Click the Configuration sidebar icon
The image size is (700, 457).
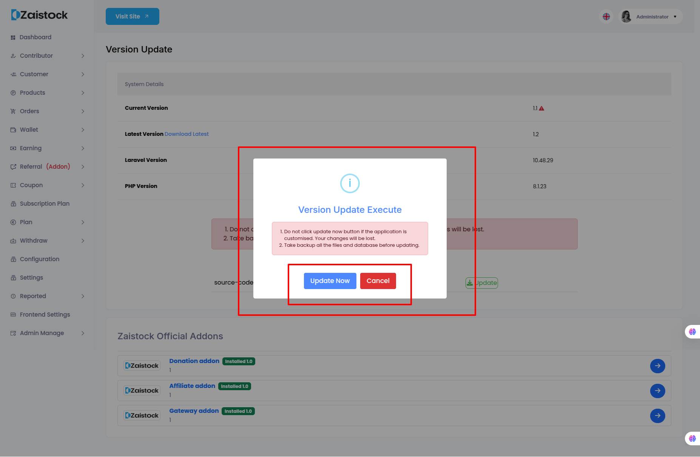[13, 259]
